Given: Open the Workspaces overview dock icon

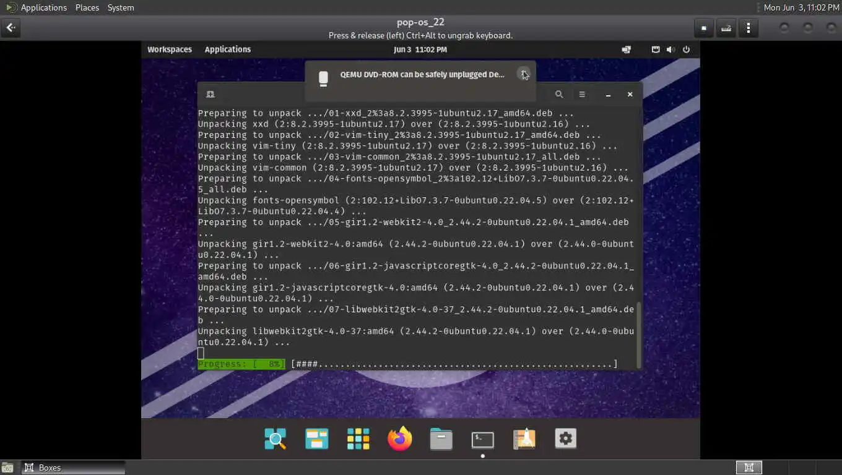Looking at the screenshot, I should [x=317, y=439].
